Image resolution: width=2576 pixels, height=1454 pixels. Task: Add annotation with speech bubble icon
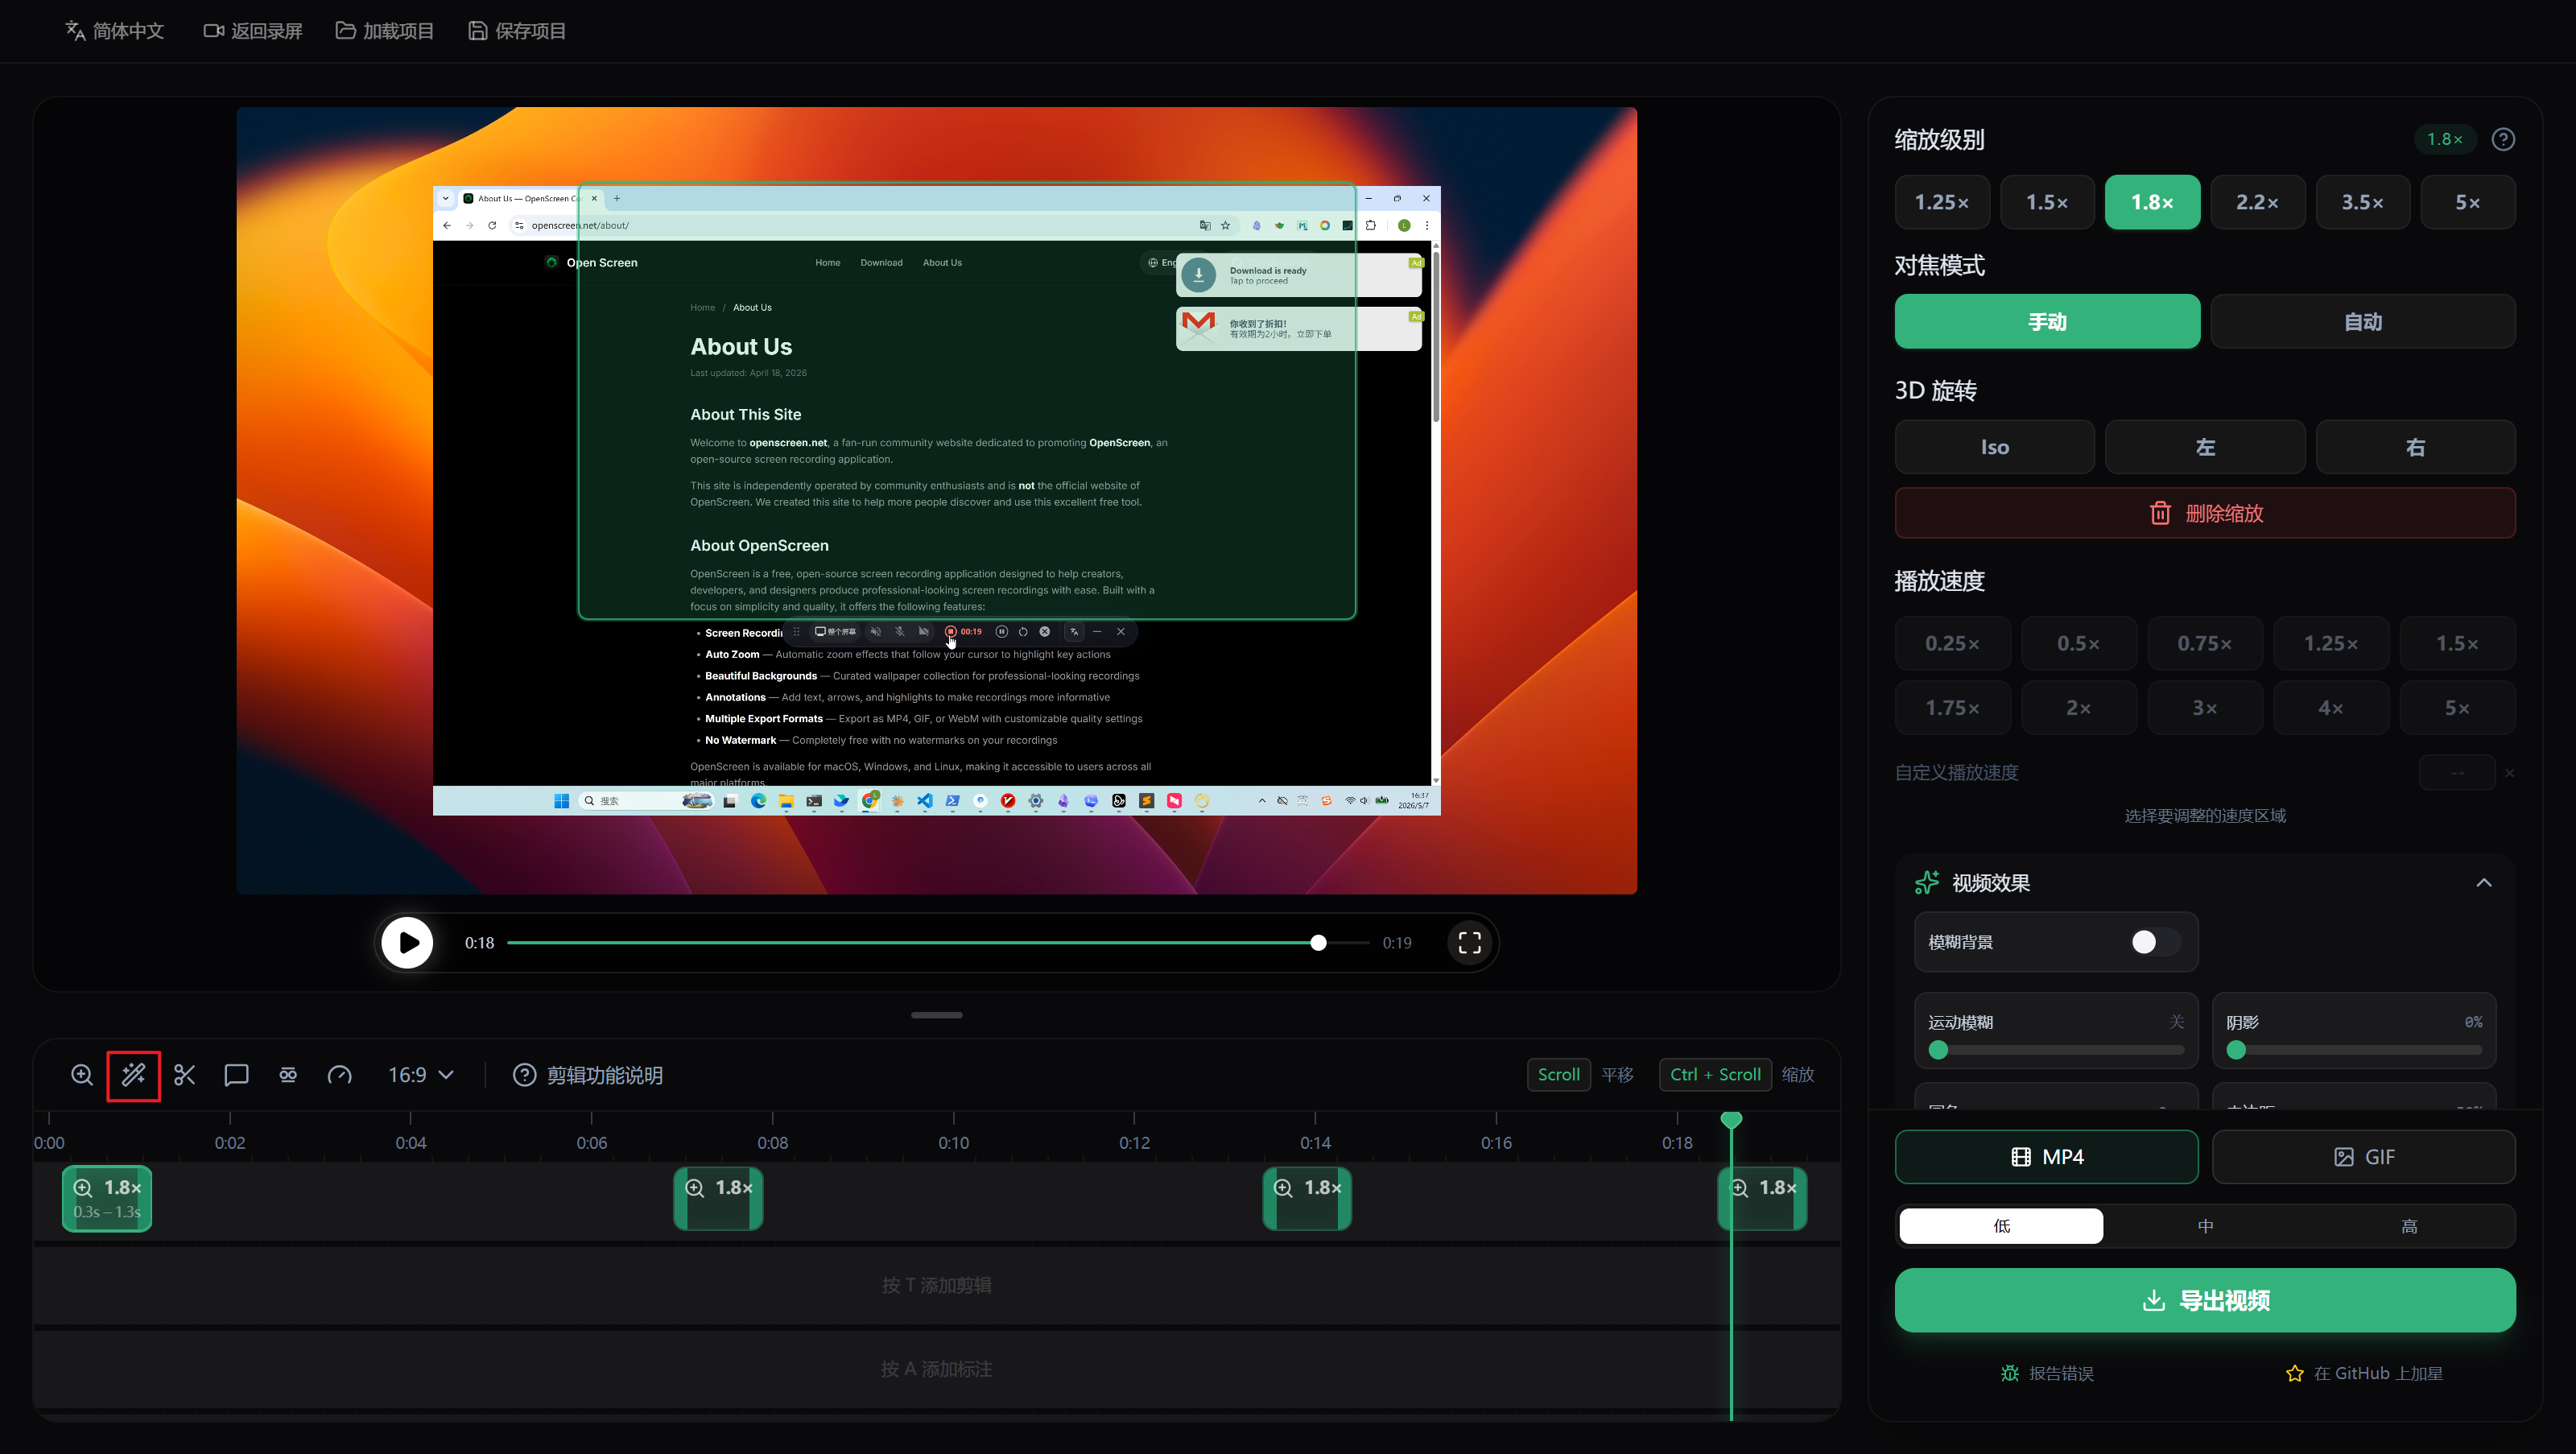pos(236,1075)
